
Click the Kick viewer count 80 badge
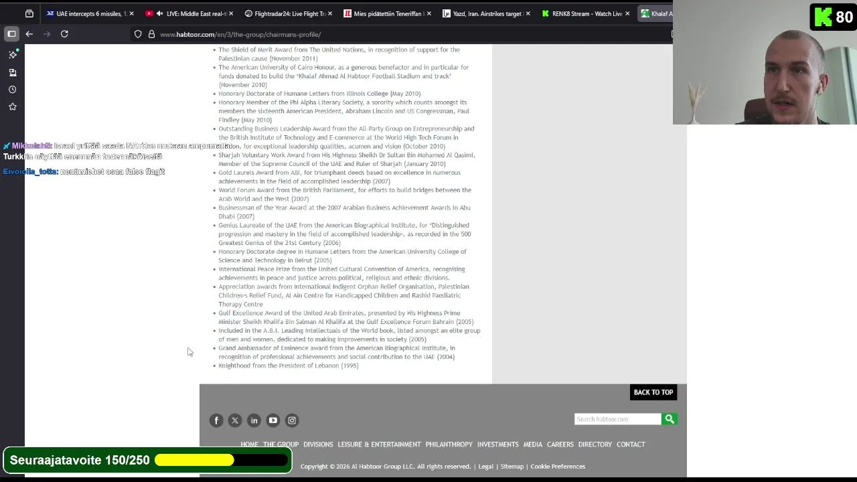[x=833, y=17]
